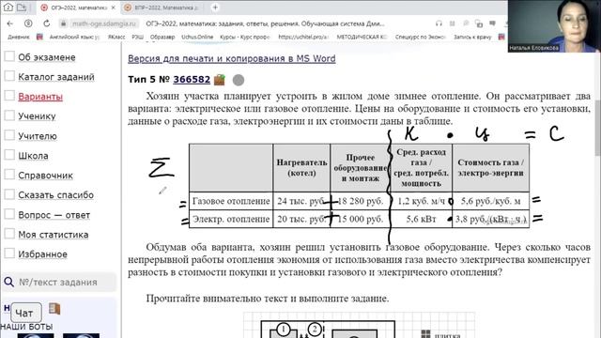
Task: Click the table cell "18 280 руб."
Action: (x=360, y=201)
